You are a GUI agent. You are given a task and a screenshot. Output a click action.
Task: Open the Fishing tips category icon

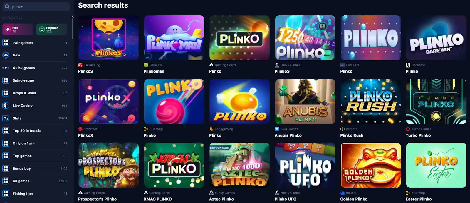[6, 194]
